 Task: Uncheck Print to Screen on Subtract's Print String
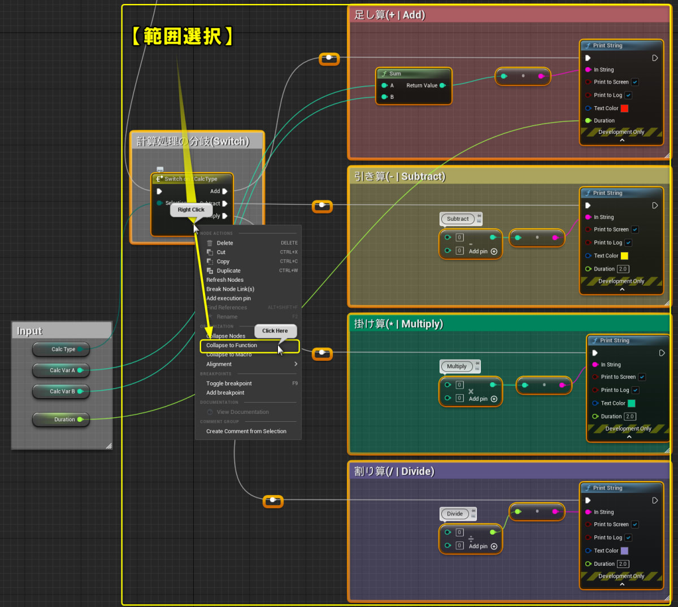pyautogui.click(x=634, y=229)
